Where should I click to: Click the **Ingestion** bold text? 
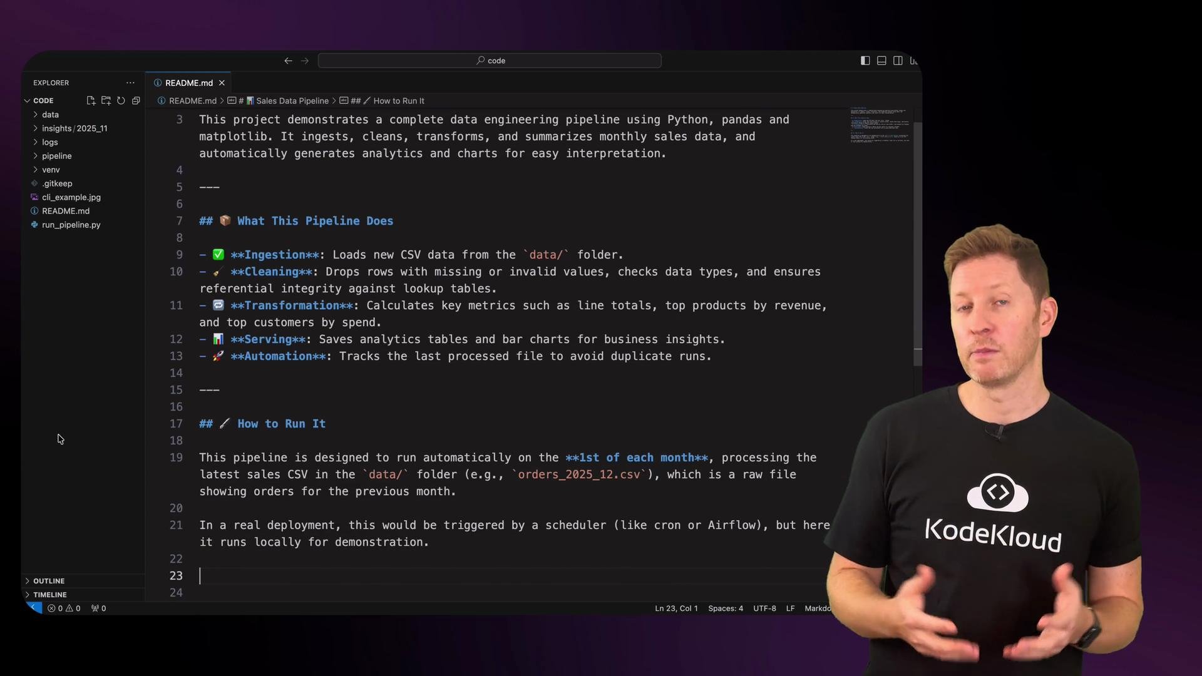click(275, 255)
